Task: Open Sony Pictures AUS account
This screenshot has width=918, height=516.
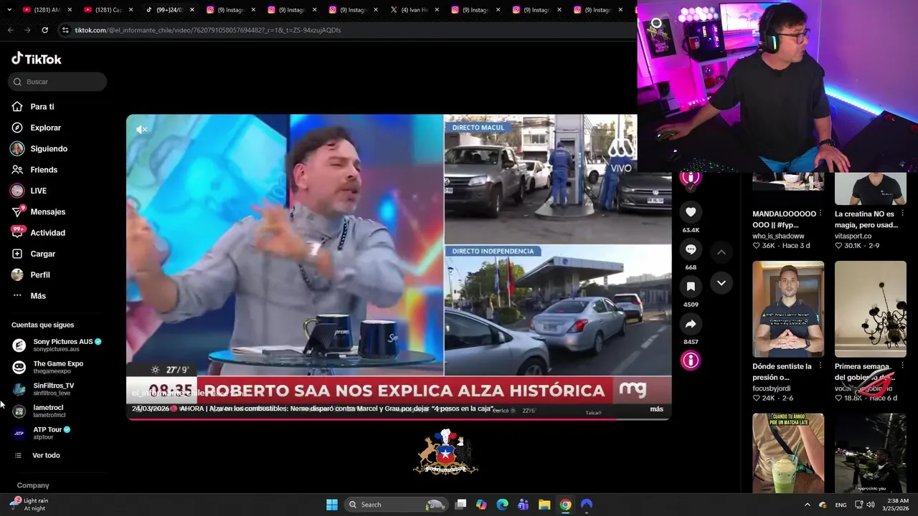Action: pyautogui.click(x=57, y=345)
